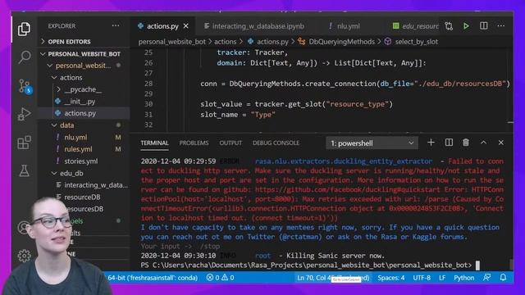Open the Explorer view in activity bar
Image resolution: width=525 pixels, height=295 pixels.
tap(24, 29)
